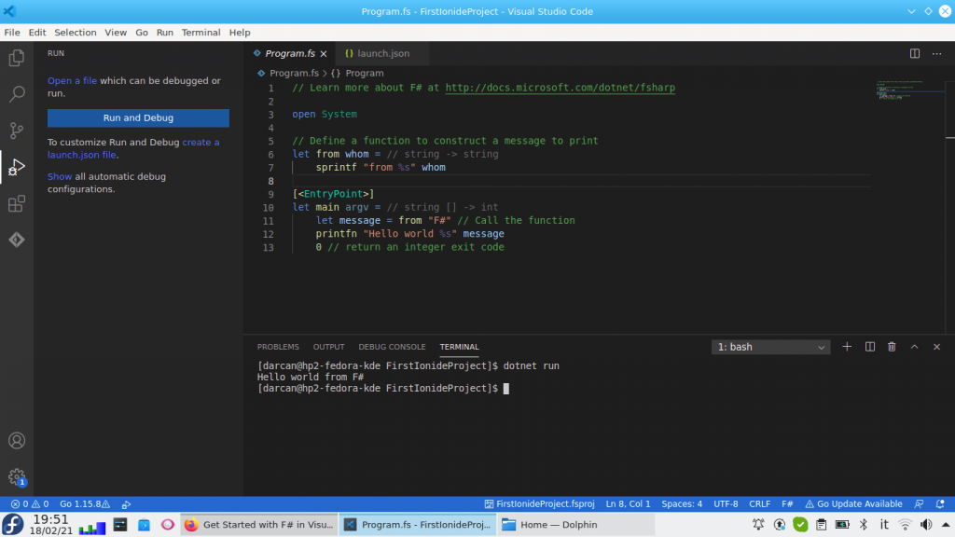Open the Edit menu

37,33
